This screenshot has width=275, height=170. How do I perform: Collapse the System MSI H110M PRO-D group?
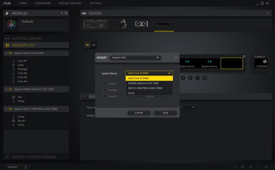6,109
